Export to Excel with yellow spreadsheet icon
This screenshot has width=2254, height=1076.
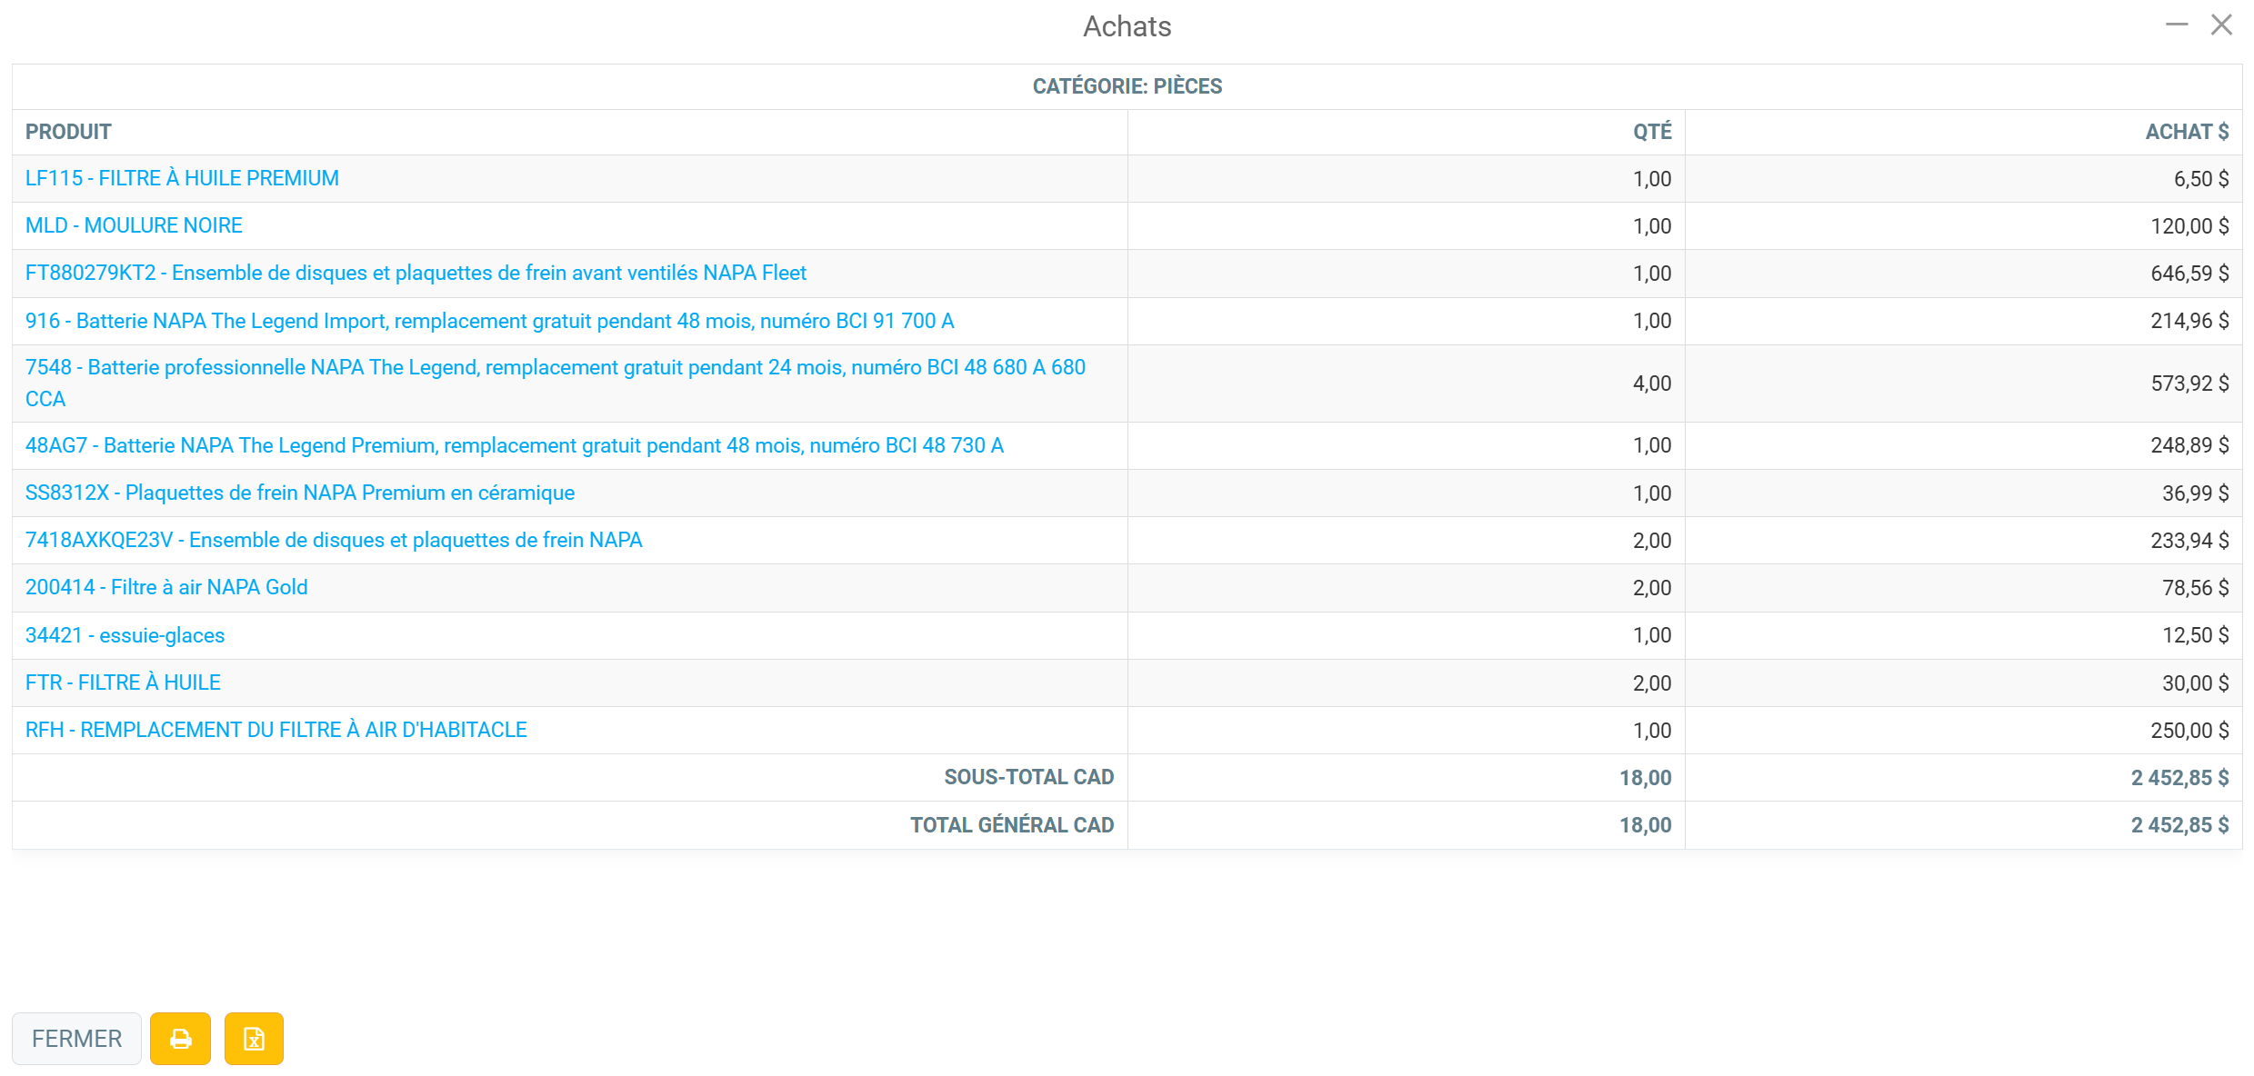254,1038
